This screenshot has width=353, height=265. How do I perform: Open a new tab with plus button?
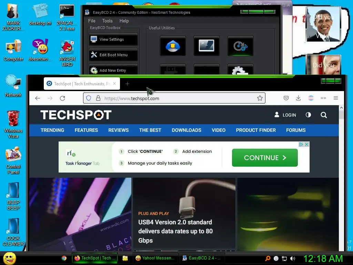click(127, 84)
